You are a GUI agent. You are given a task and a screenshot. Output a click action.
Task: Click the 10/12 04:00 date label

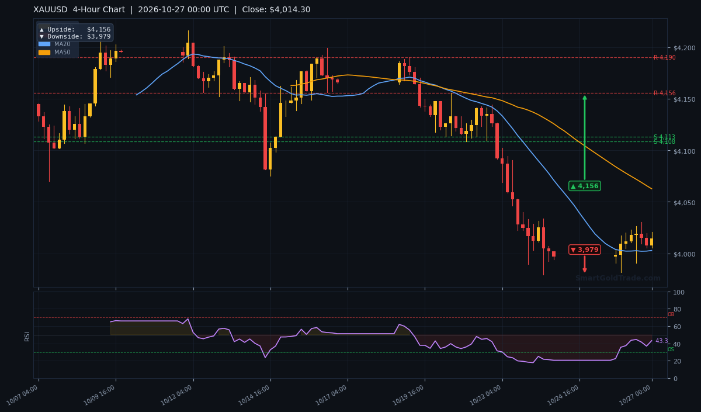(178, 395)
